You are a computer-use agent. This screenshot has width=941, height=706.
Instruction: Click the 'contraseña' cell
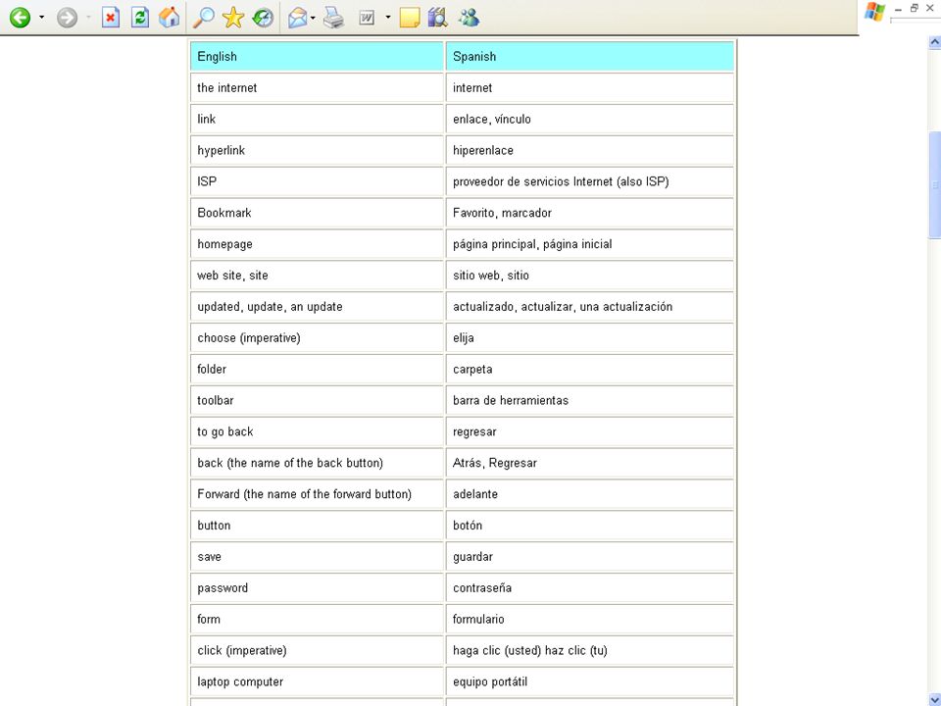(590, 587)
